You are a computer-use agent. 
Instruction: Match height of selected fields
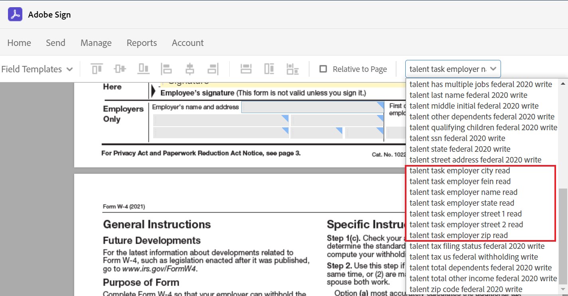269,69
